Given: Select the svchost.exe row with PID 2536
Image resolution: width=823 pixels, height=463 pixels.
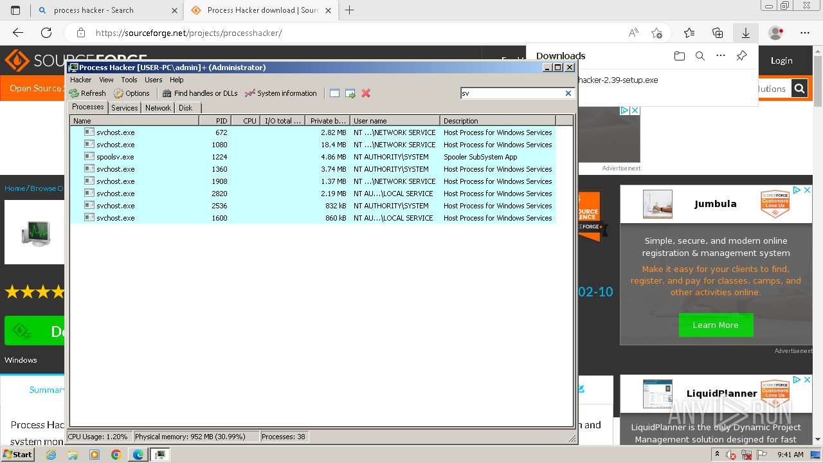Looking at the screenshot, I should click(x=312, y=206).
